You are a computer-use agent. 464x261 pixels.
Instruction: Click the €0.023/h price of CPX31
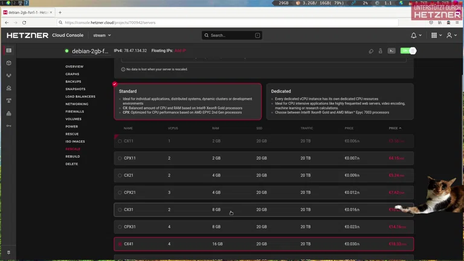pos(352,227)
